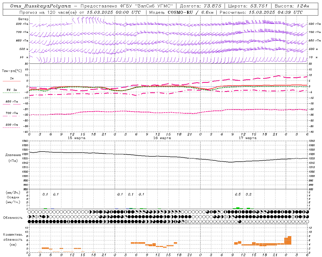
Task: Click the Тем-ра(°C) axis title
Action: (12, 71)
